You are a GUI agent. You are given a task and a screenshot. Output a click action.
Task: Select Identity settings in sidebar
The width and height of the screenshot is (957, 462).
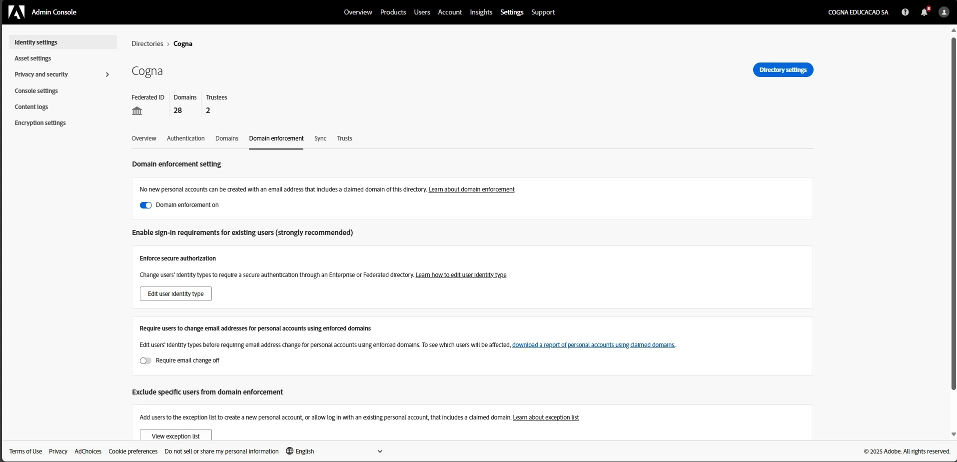coord(63,42)
